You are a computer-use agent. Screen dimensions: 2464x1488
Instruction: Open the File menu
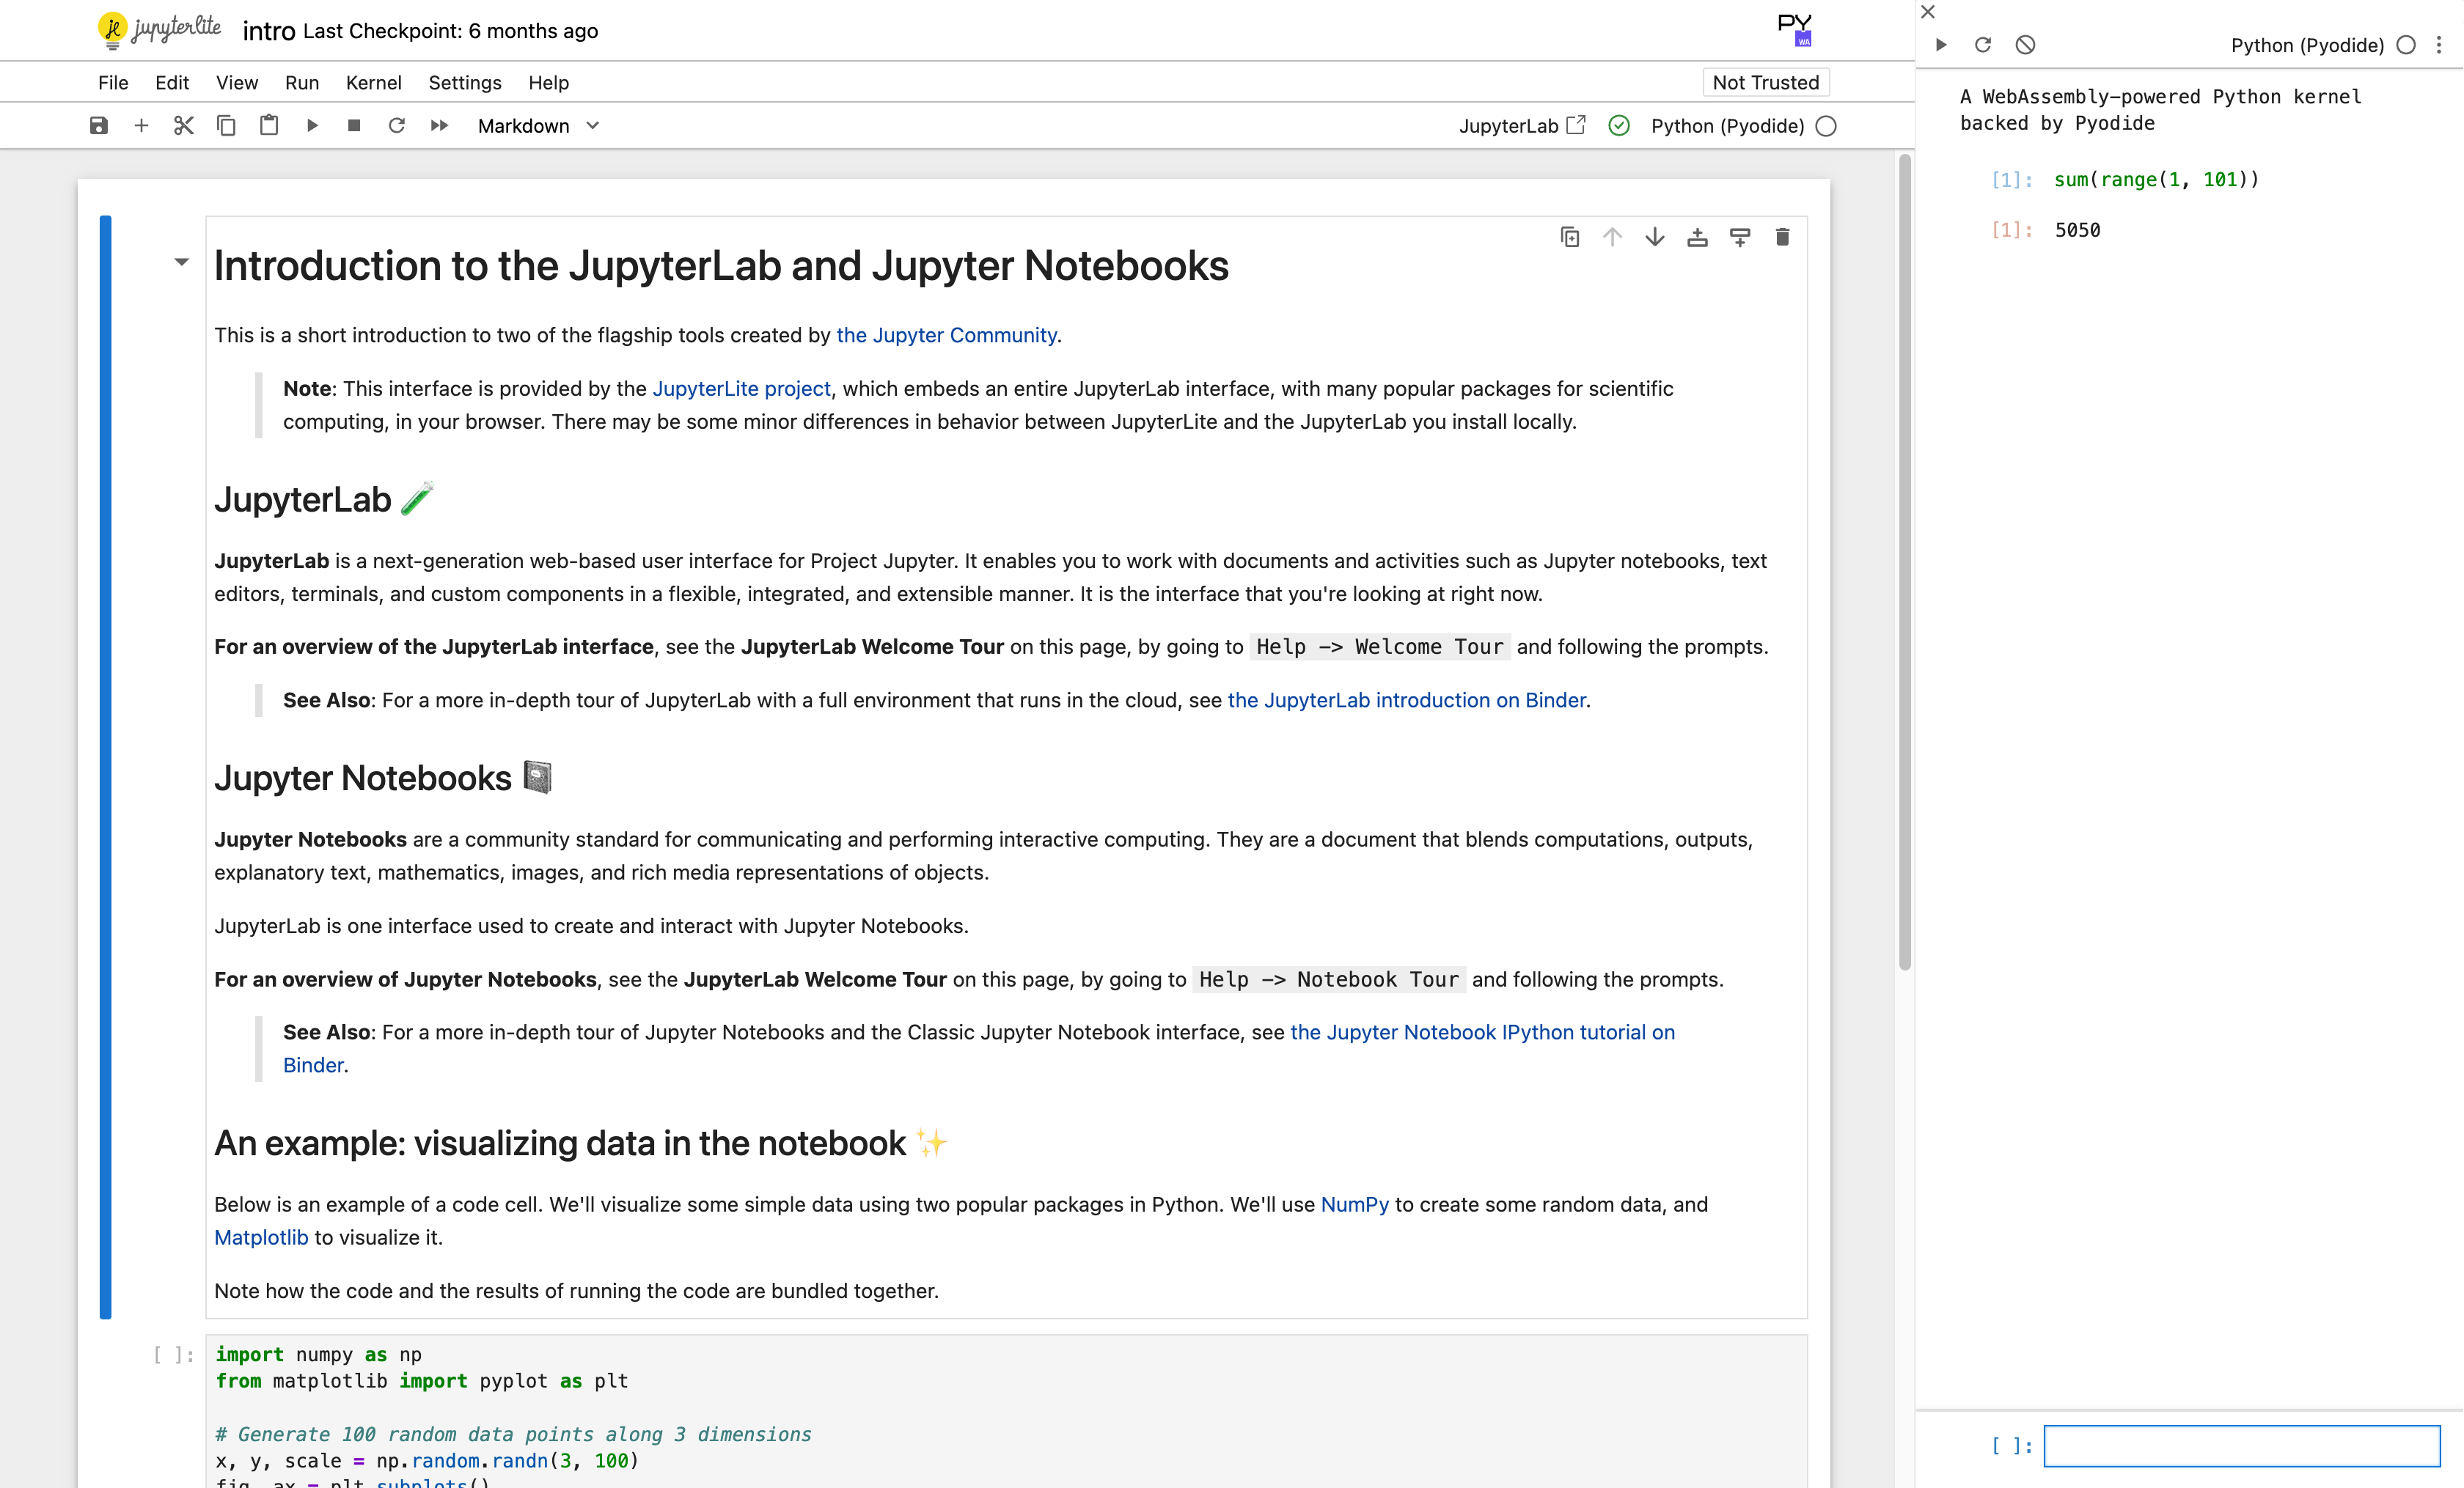coord(113,83)
